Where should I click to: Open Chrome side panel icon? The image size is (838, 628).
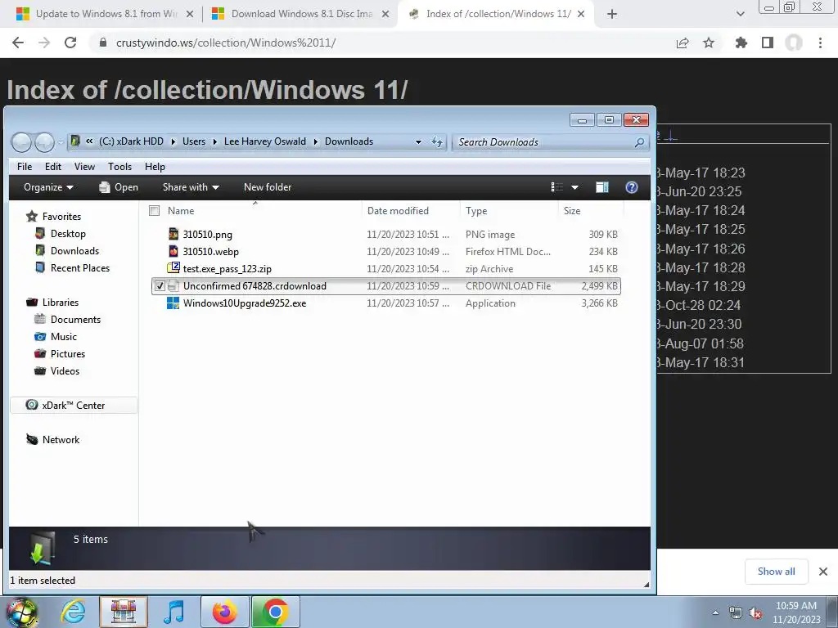click(768, 43)
